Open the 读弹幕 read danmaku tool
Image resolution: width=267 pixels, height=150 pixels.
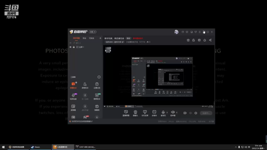coord(73,107)
